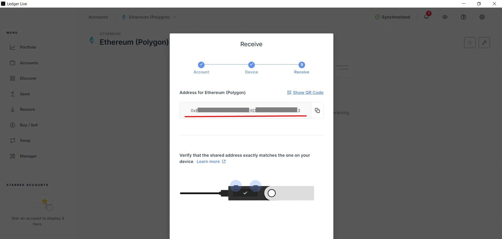502x239 pixels.
Task: Open Portfolio from the menu
Action: tap(28, 47)
